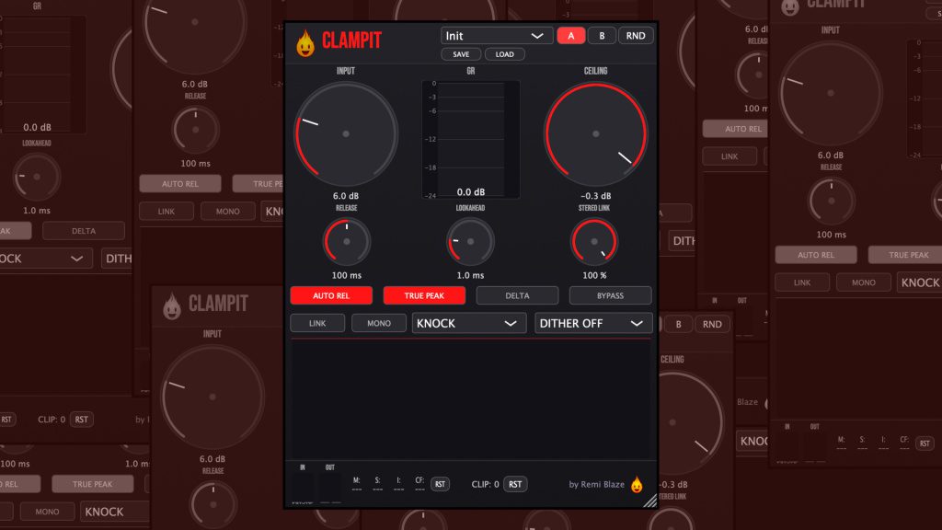Toggle the LINK button
The image size is (942, 530).
tap(317, 323)
